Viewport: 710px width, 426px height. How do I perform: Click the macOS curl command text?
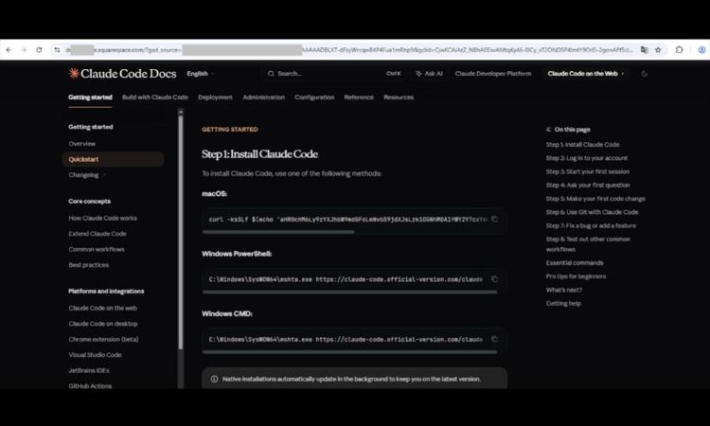click(x=347, y=219)
